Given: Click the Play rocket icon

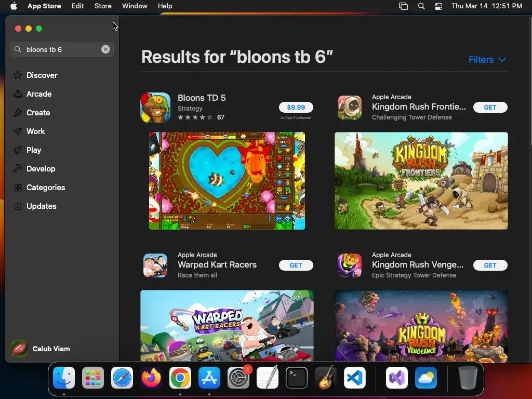Looking at the screenshot, I should pyautogui.click(x=18, y=150).
